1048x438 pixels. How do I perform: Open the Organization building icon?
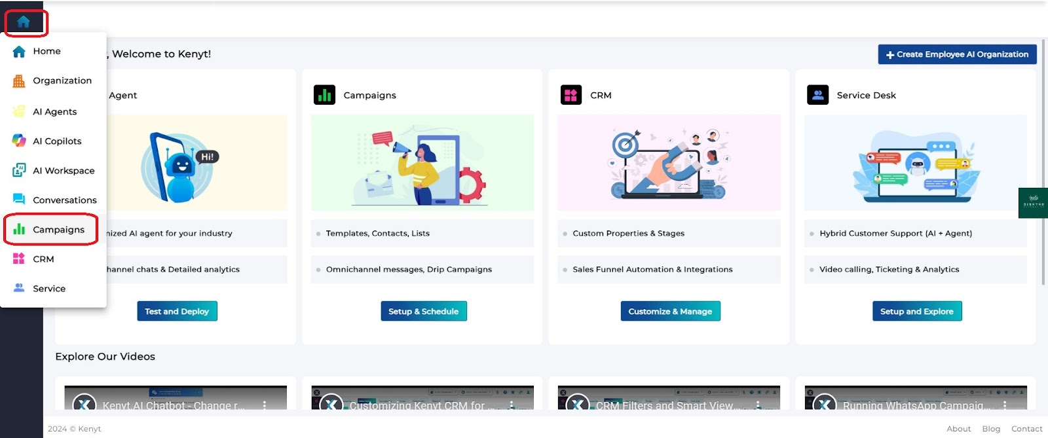19,81
